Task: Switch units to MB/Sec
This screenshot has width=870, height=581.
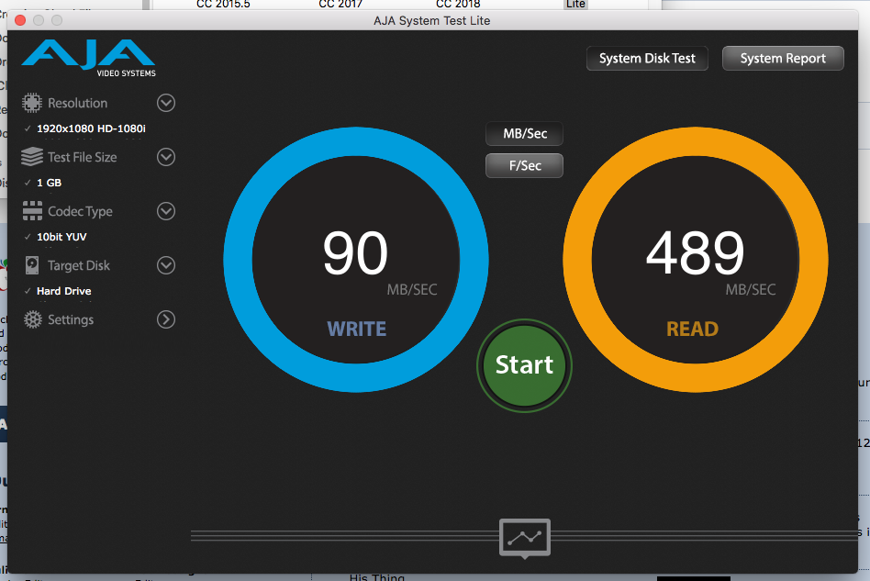Action: tap(524, 134)
